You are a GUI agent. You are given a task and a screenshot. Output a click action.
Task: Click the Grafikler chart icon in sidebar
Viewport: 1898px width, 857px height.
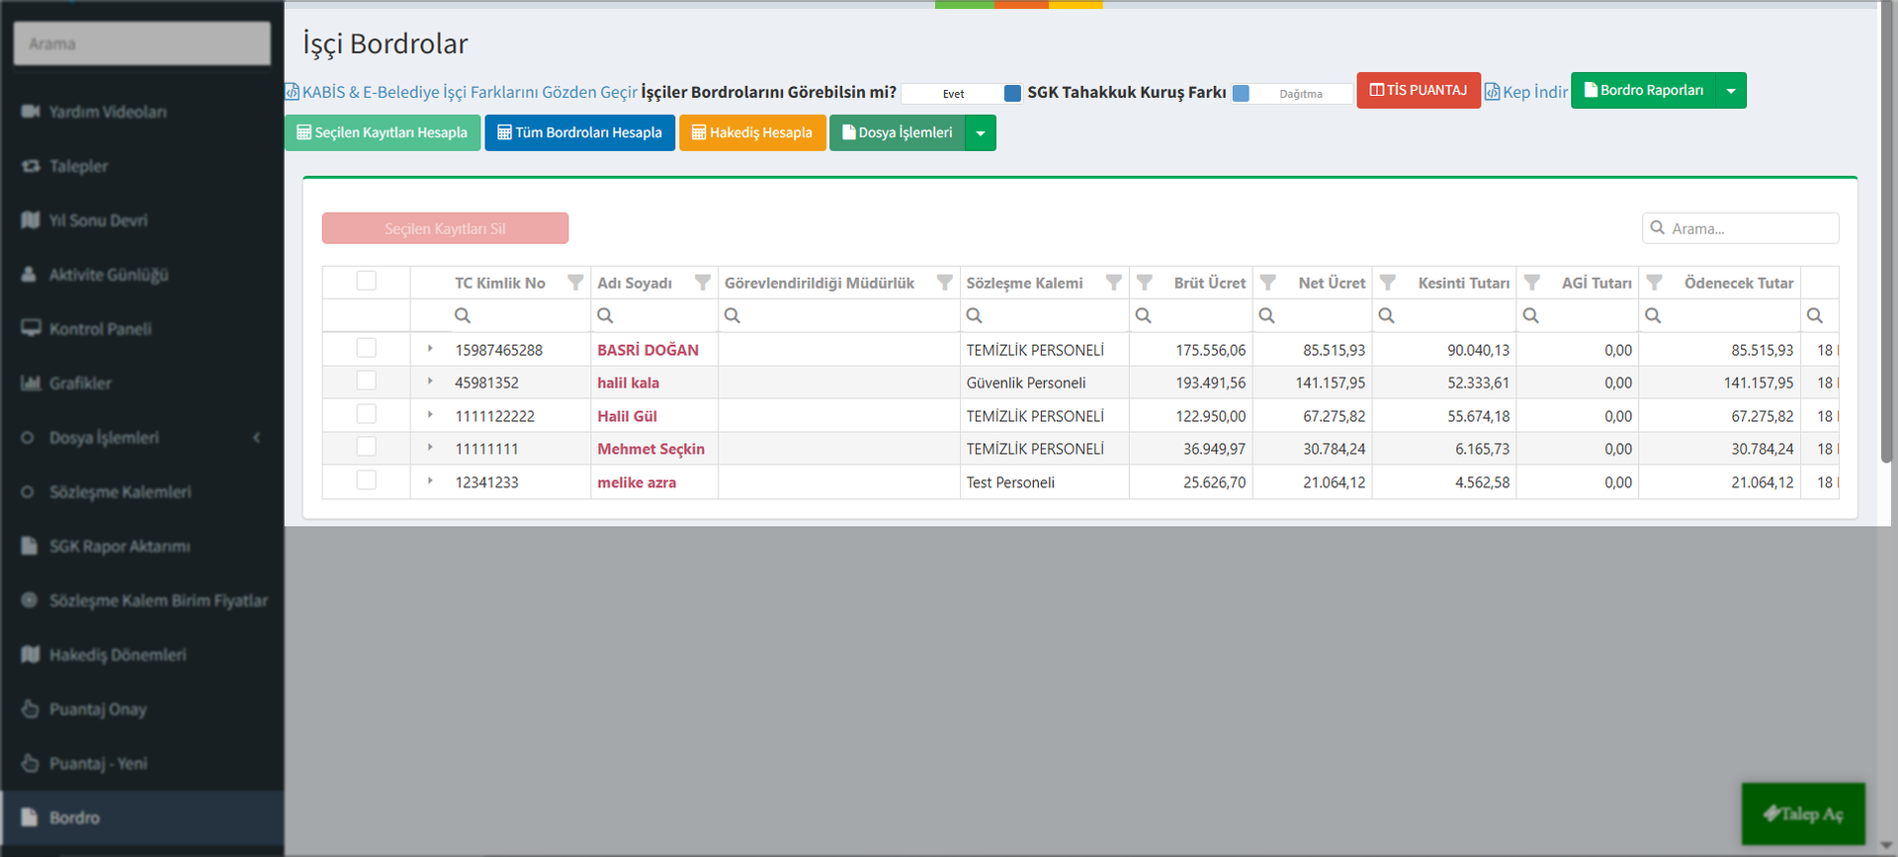pyautogui.click(x=31, y=384)
